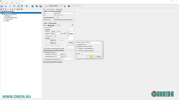
Task: Select Каналы ввода/вывода in the tree
Action: coord(11,17)
